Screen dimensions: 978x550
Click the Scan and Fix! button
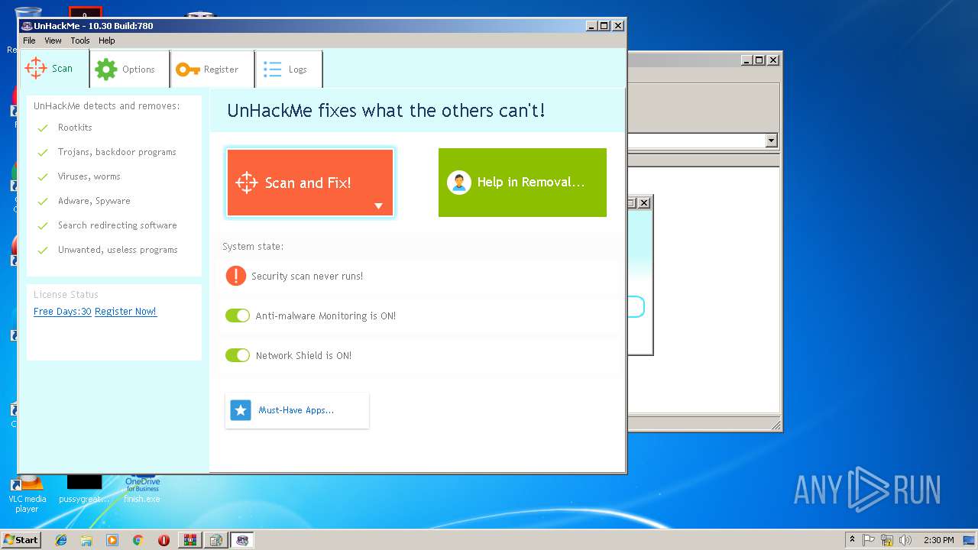[310, 183]
